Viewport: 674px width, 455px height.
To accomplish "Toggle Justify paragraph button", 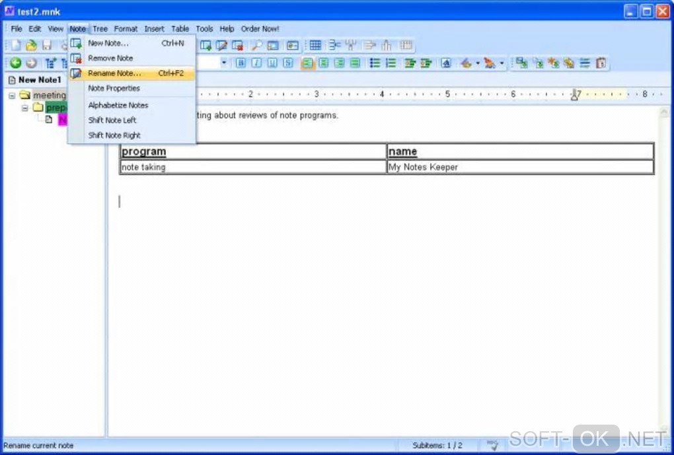I will pos(355,63).
